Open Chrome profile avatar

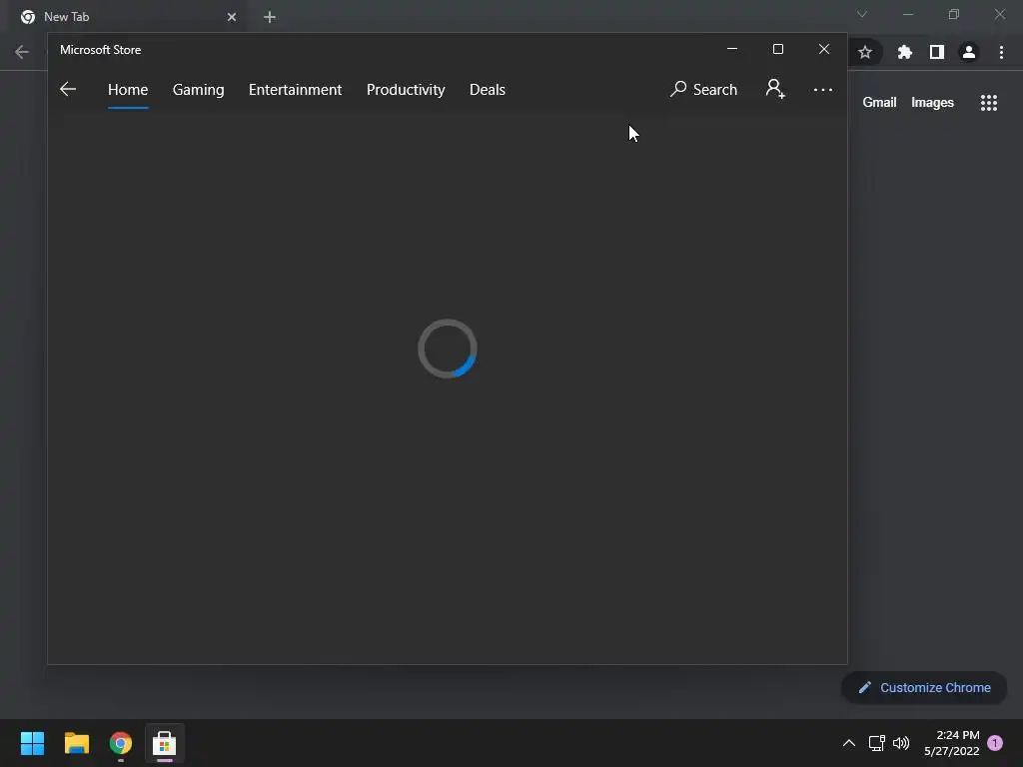[969, 52]
